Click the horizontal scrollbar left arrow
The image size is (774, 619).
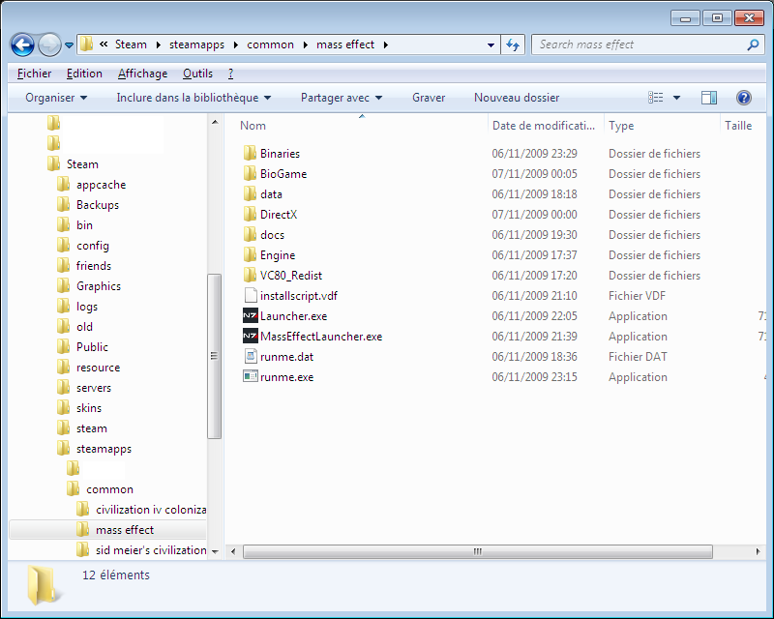tap(233, 551)
